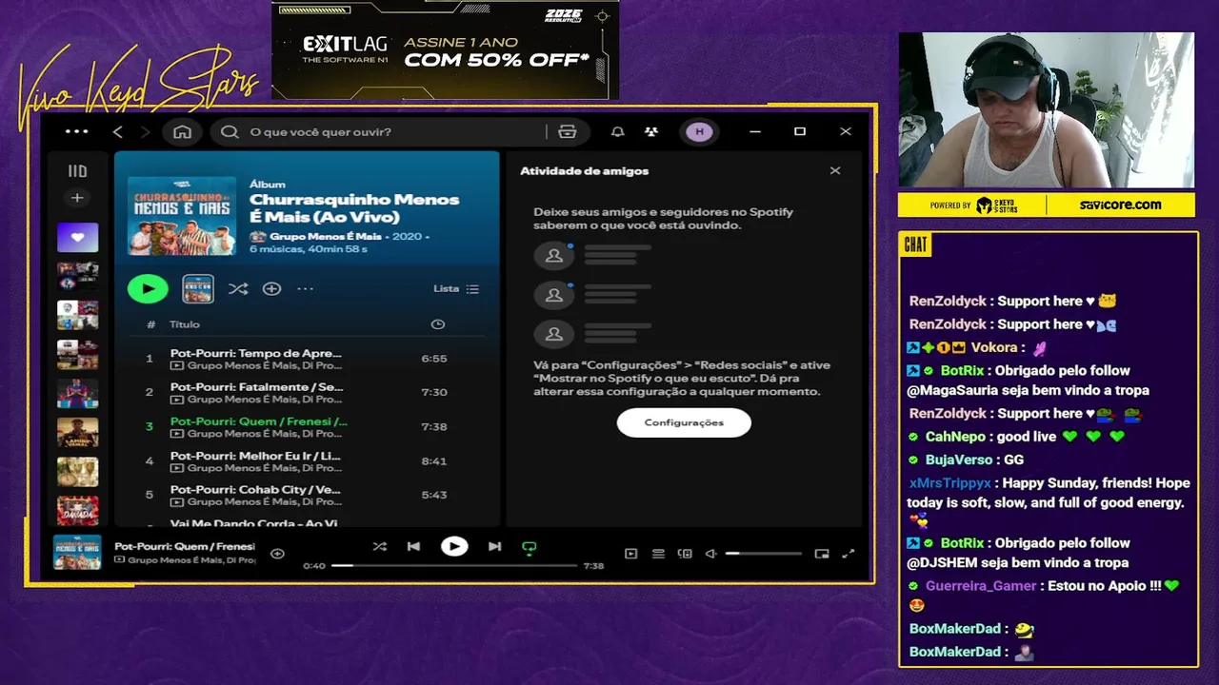Click chat username 'CahNepo'

coord(954,437)
